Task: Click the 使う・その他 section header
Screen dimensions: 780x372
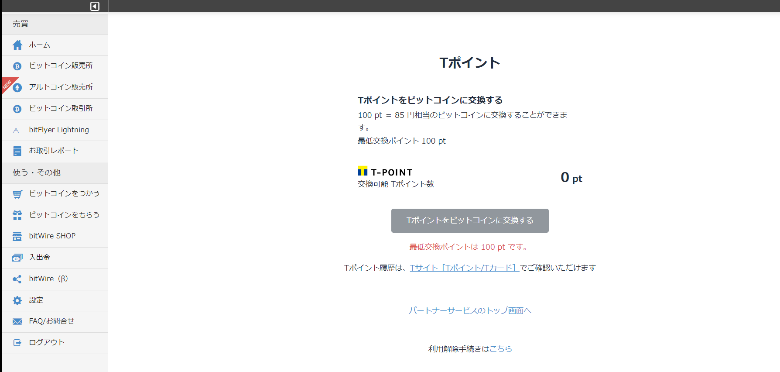Action: (55, 173)
